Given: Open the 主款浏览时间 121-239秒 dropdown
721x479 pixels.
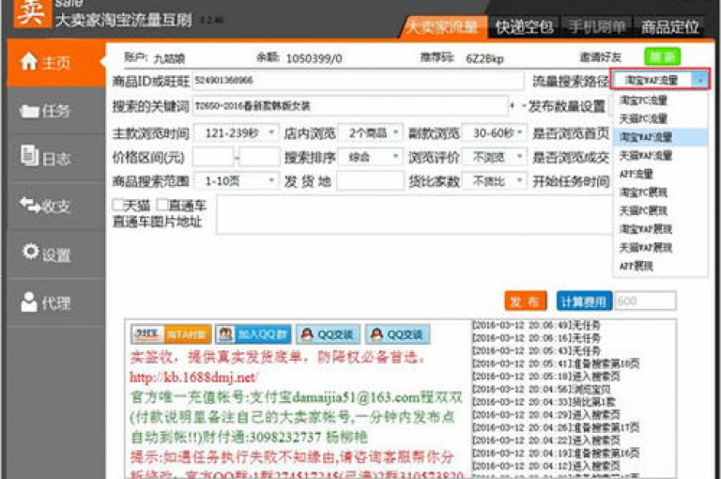Looking at the screenshot, I should (237, 133).
